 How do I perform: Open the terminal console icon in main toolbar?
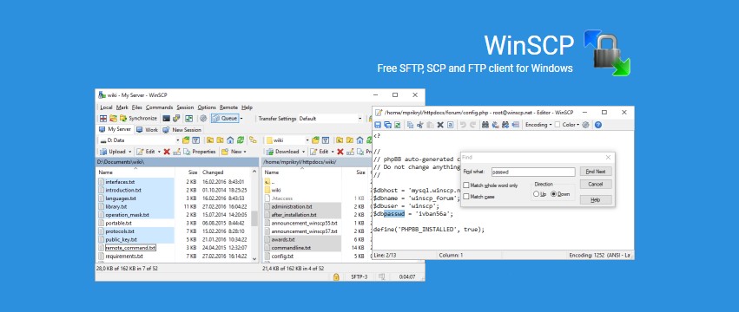(167, 118)
